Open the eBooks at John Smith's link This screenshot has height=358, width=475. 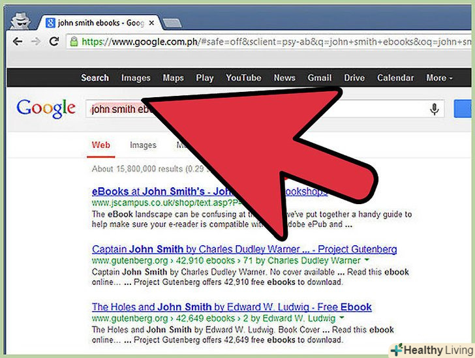tap(209, 192)
